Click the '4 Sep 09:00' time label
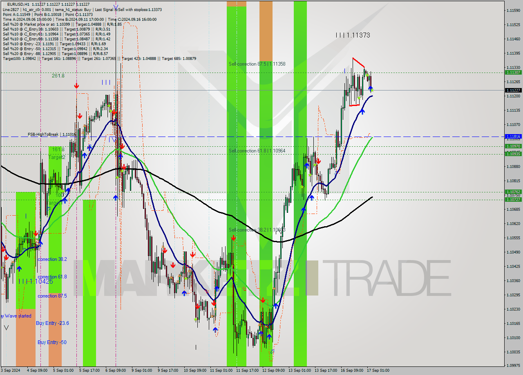523x375 pixels. 37,371
